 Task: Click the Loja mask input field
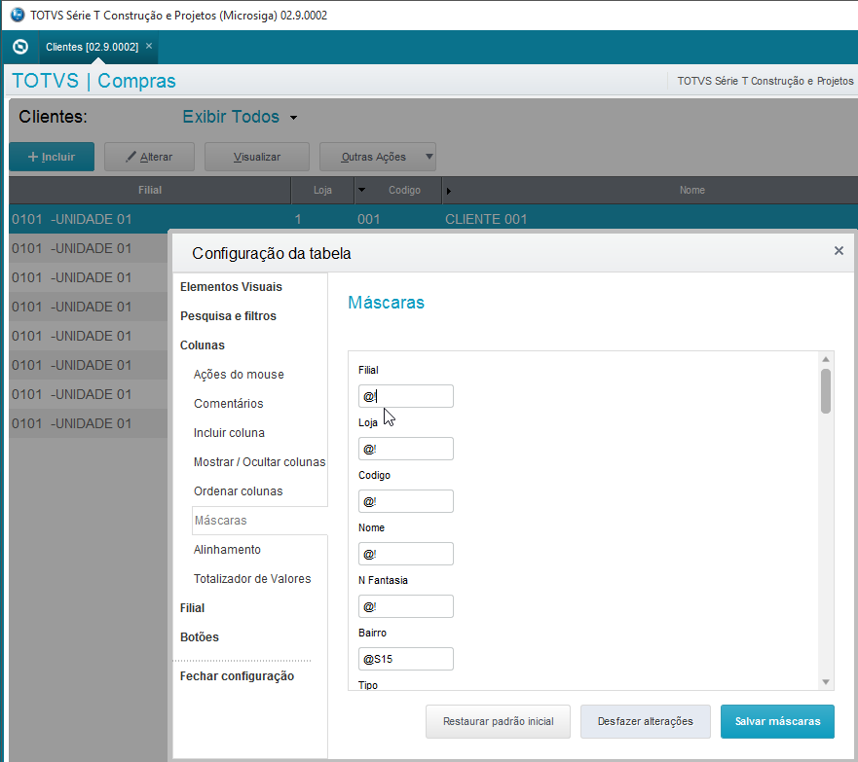[405, 449]
